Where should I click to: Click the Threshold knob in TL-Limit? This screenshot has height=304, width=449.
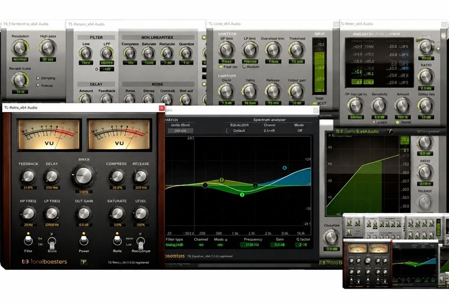pyautogui.click(x=296, y=50)
